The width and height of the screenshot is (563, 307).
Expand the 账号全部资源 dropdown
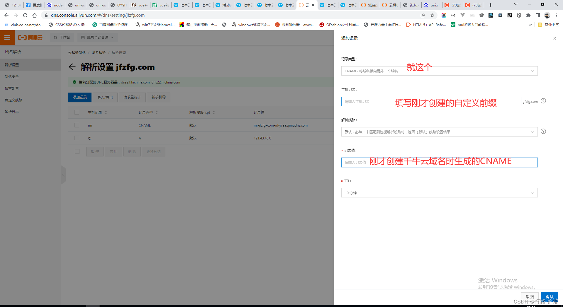pyautogui.click(x=97, y=37)
